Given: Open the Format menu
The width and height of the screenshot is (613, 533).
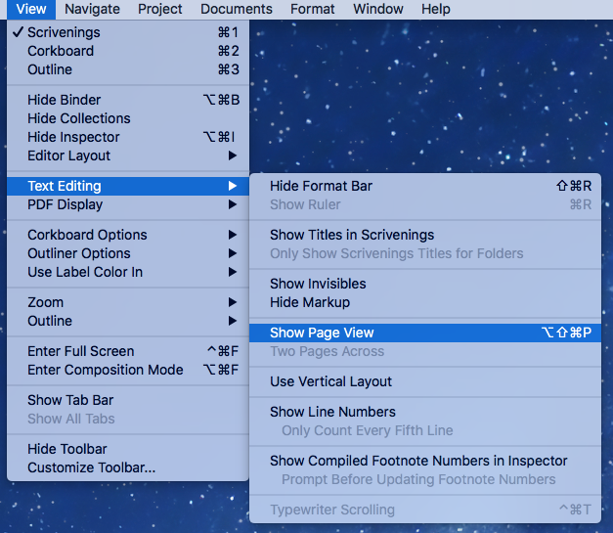Looking at the screenshot, I should pyautogui.click(x=312, y=9).
